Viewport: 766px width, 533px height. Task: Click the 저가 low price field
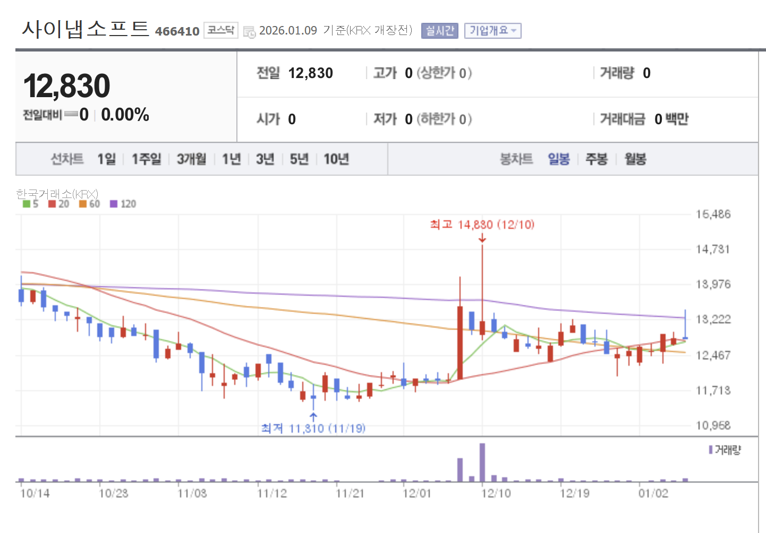point(422,119)
